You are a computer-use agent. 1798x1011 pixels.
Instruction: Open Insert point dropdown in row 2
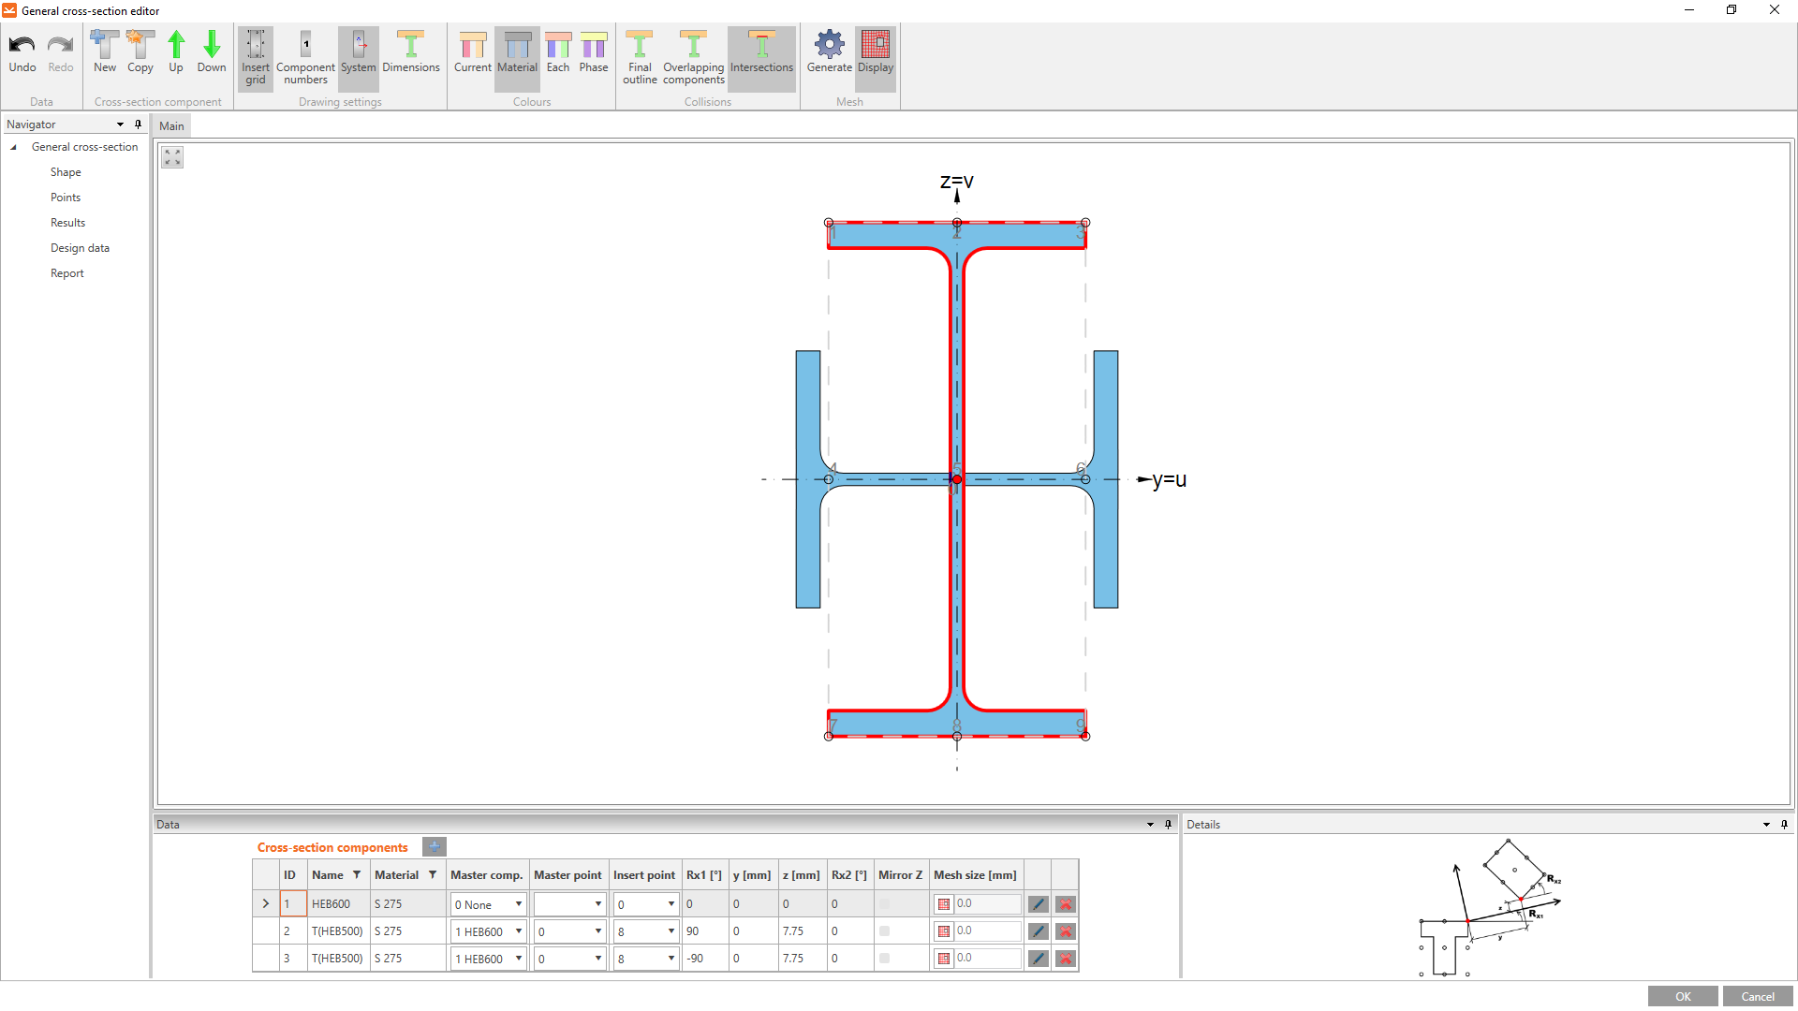tap(671, 931)
